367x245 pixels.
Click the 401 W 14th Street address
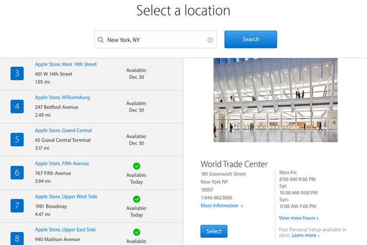tap(53, 74)
